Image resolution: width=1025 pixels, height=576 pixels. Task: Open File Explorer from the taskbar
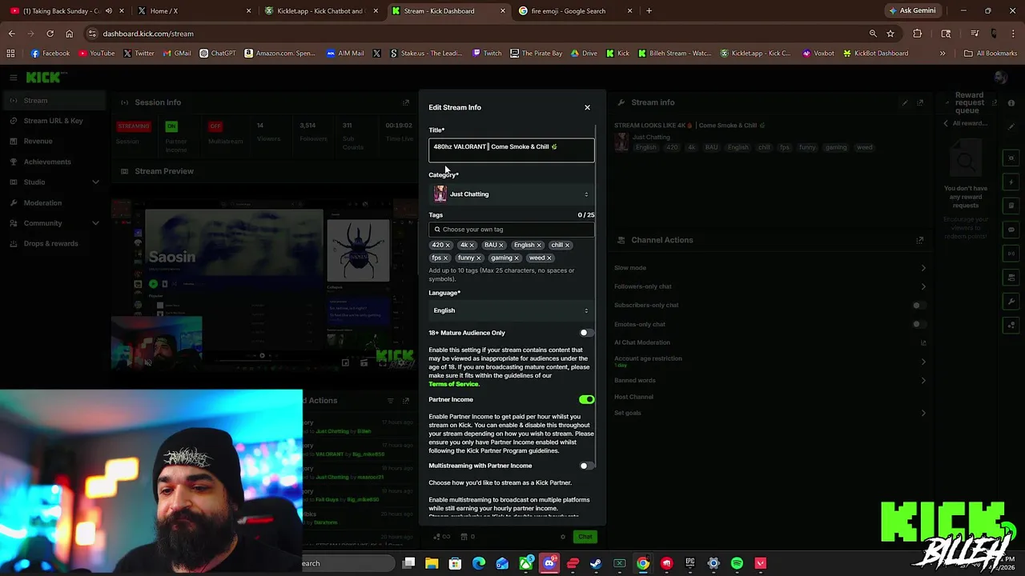coord(432,563)
